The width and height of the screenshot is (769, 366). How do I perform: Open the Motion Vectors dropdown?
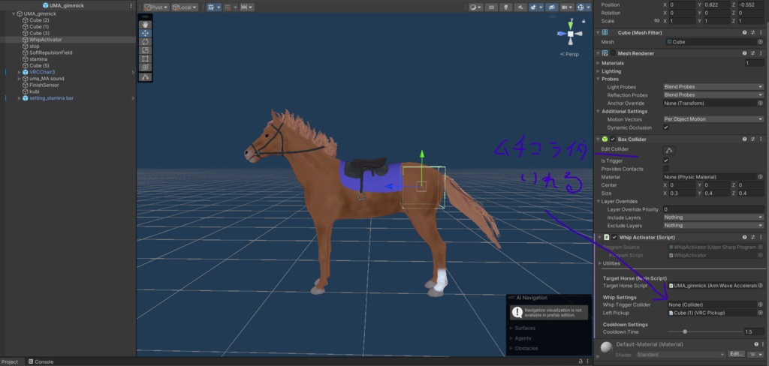(x=713, y=119)
